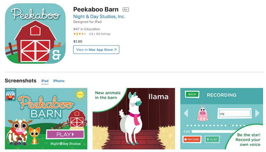Click the purple PLAY button in screenshot
The width and height of the screenshot is (266, 152).
65,135
